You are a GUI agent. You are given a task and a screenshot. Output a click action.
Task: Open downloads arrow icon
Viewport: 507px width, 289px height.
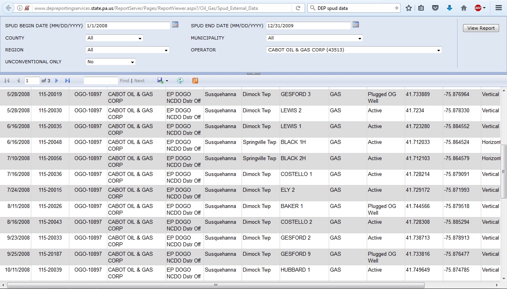[x=450, y=8]
